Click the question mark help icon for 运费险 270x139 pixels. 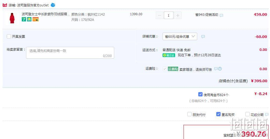[220, 69]
